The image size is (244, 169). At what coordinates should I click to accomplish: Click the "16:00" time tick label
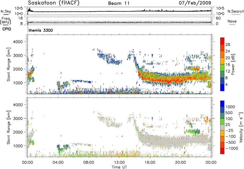pos(150,163)
